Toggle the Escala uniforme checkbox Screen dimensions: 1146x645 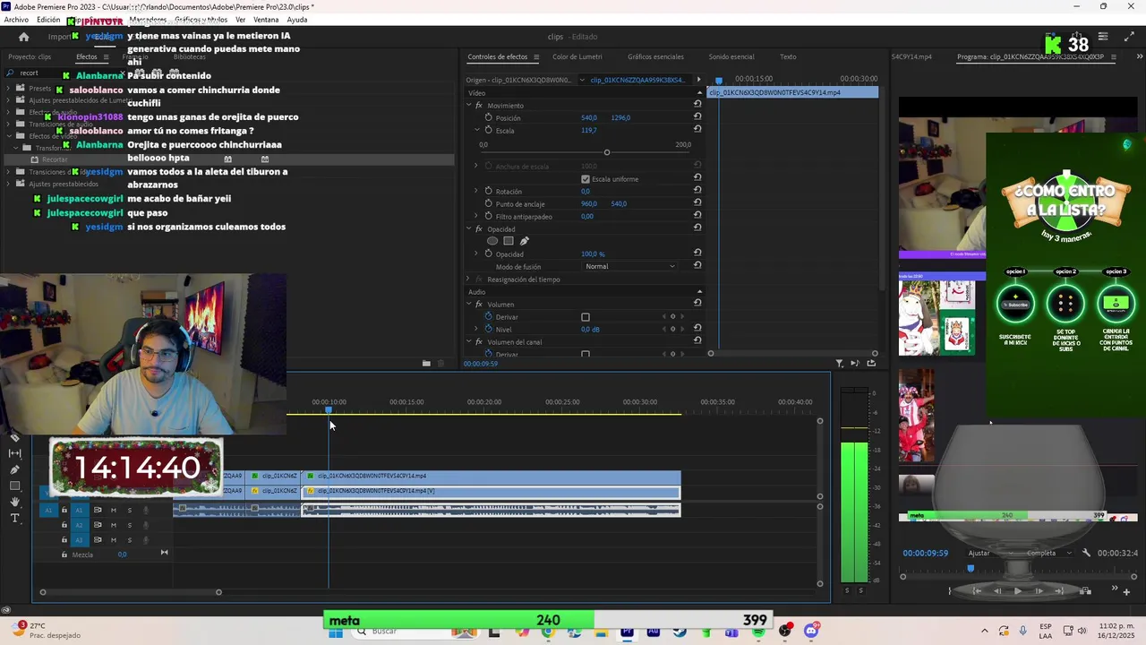pyautogui.click(x=586, y=179)
